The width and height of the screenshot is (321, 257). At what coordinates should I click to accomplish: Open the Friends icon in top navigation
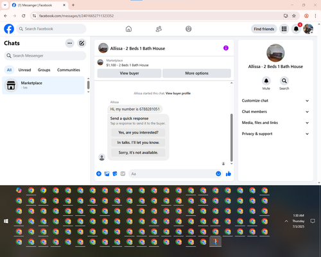pos(159,29)
